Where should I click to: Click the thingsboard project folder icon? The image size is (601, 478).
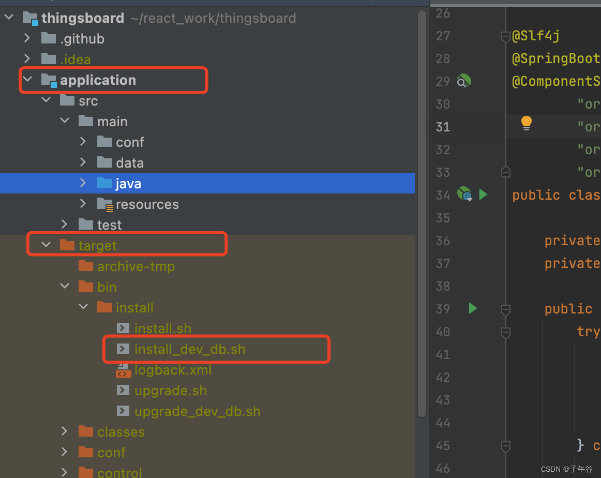31,18
